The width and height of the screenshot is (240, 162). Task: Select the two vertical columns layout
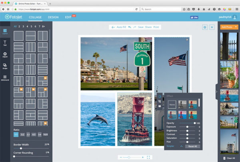click(x=42, y=36)
